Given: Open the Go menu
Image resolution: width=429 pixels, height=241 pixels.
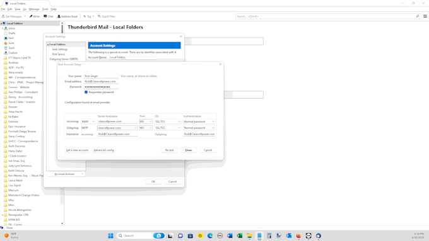Looking at the screenshot, I should tap(25, 9).
